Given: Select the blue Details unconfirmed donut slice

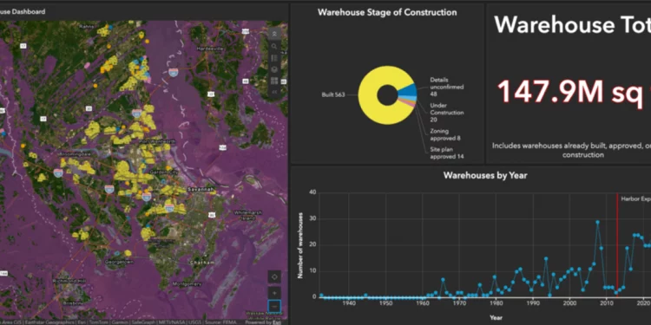Looking at the screenshot, I should click(x=408, y=90).
